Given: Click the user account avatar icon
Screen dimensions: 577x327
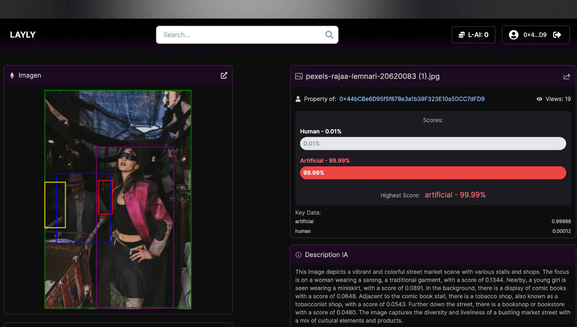Looking at the screenshot, I should click(513, 35).
